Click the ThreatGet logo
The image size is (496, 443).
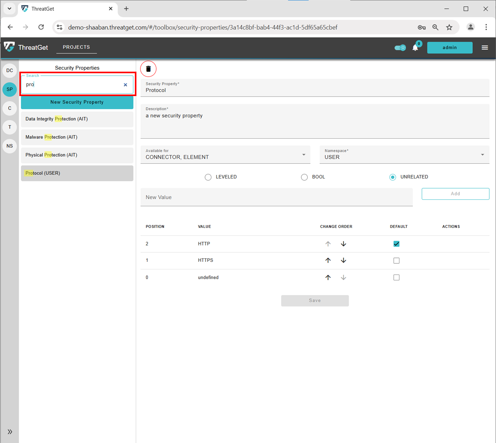(26, 47)
